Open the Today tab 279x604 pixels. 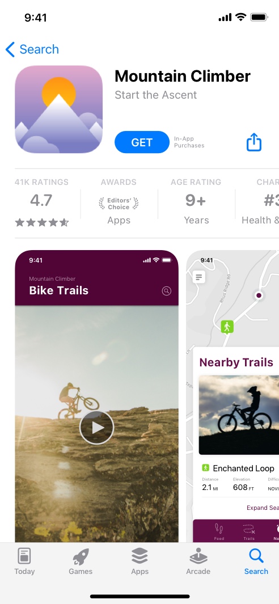coord(24,561)
